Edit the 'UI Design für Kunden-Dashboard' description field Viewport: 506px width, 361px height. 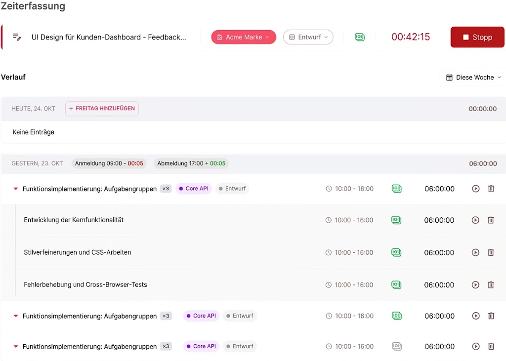click(108, 37)
